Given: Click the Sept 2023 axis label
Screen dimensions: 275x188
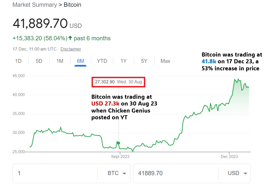Looking at the screenshot, I should click(120, 157).
